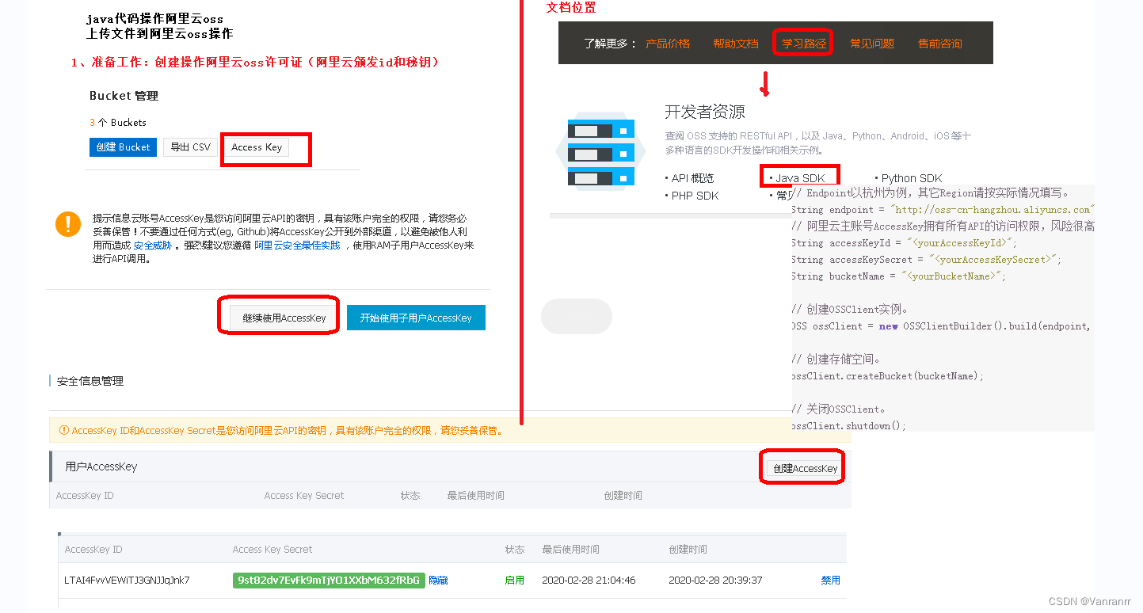Open the 帮助文档 menu item
This screenshot has height=613, width=1143.
(x=736, y=44)
